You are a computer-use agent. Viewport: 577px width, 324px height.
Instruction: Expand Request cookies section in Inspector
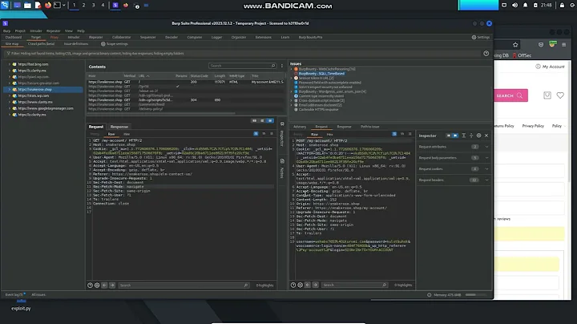tap(487, 169)
